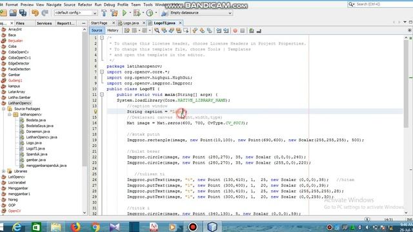Toggle Highlight Search in the editor toolbar
Screen dimensions: 413x232
point(179,30)
